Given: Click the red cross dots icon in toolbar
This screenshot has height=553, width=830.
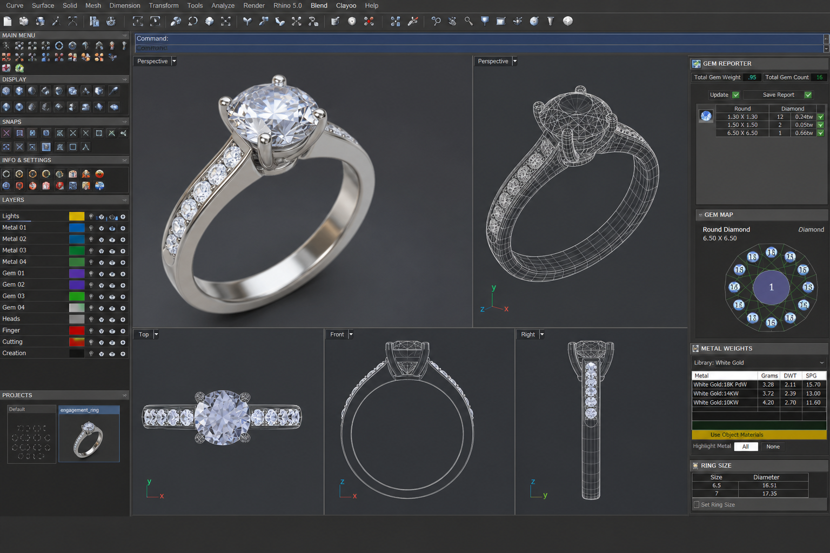Looking at the screenshot, I should (369, 21).
